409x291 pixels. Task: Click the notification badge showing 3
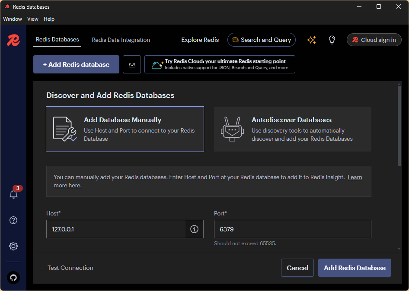coord(18,188)
